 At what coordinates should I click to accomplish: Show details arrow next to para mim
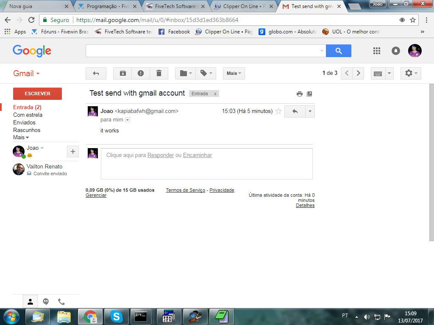coord(128,120)
